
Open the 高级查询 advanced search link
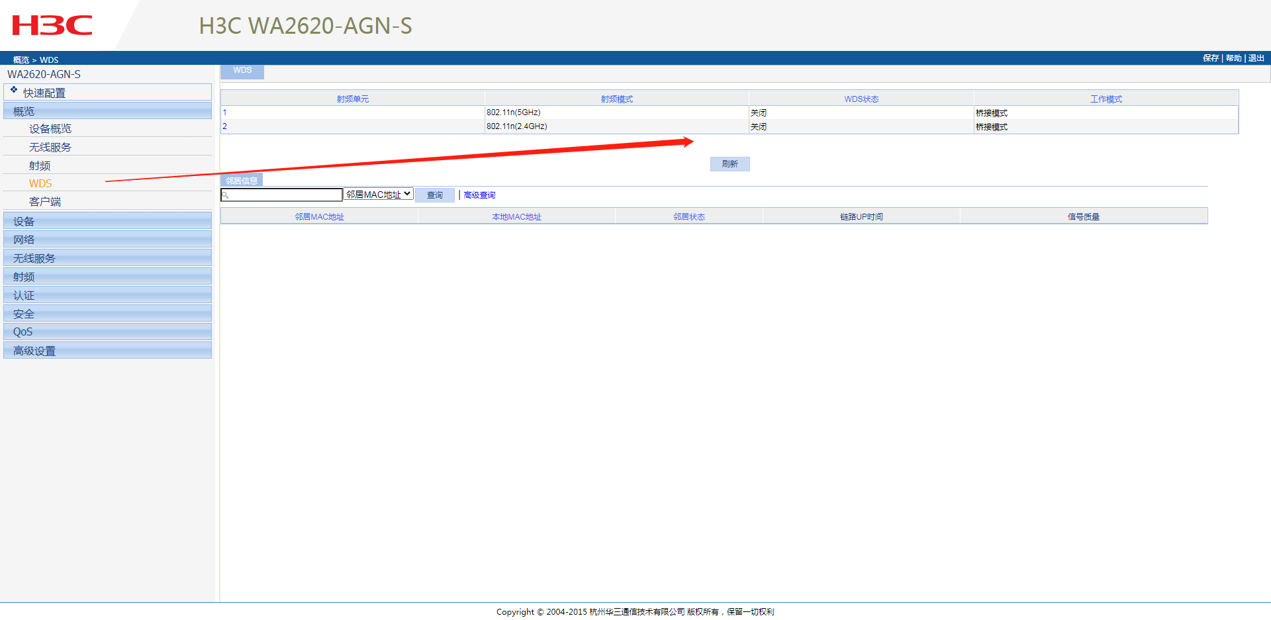479,195
